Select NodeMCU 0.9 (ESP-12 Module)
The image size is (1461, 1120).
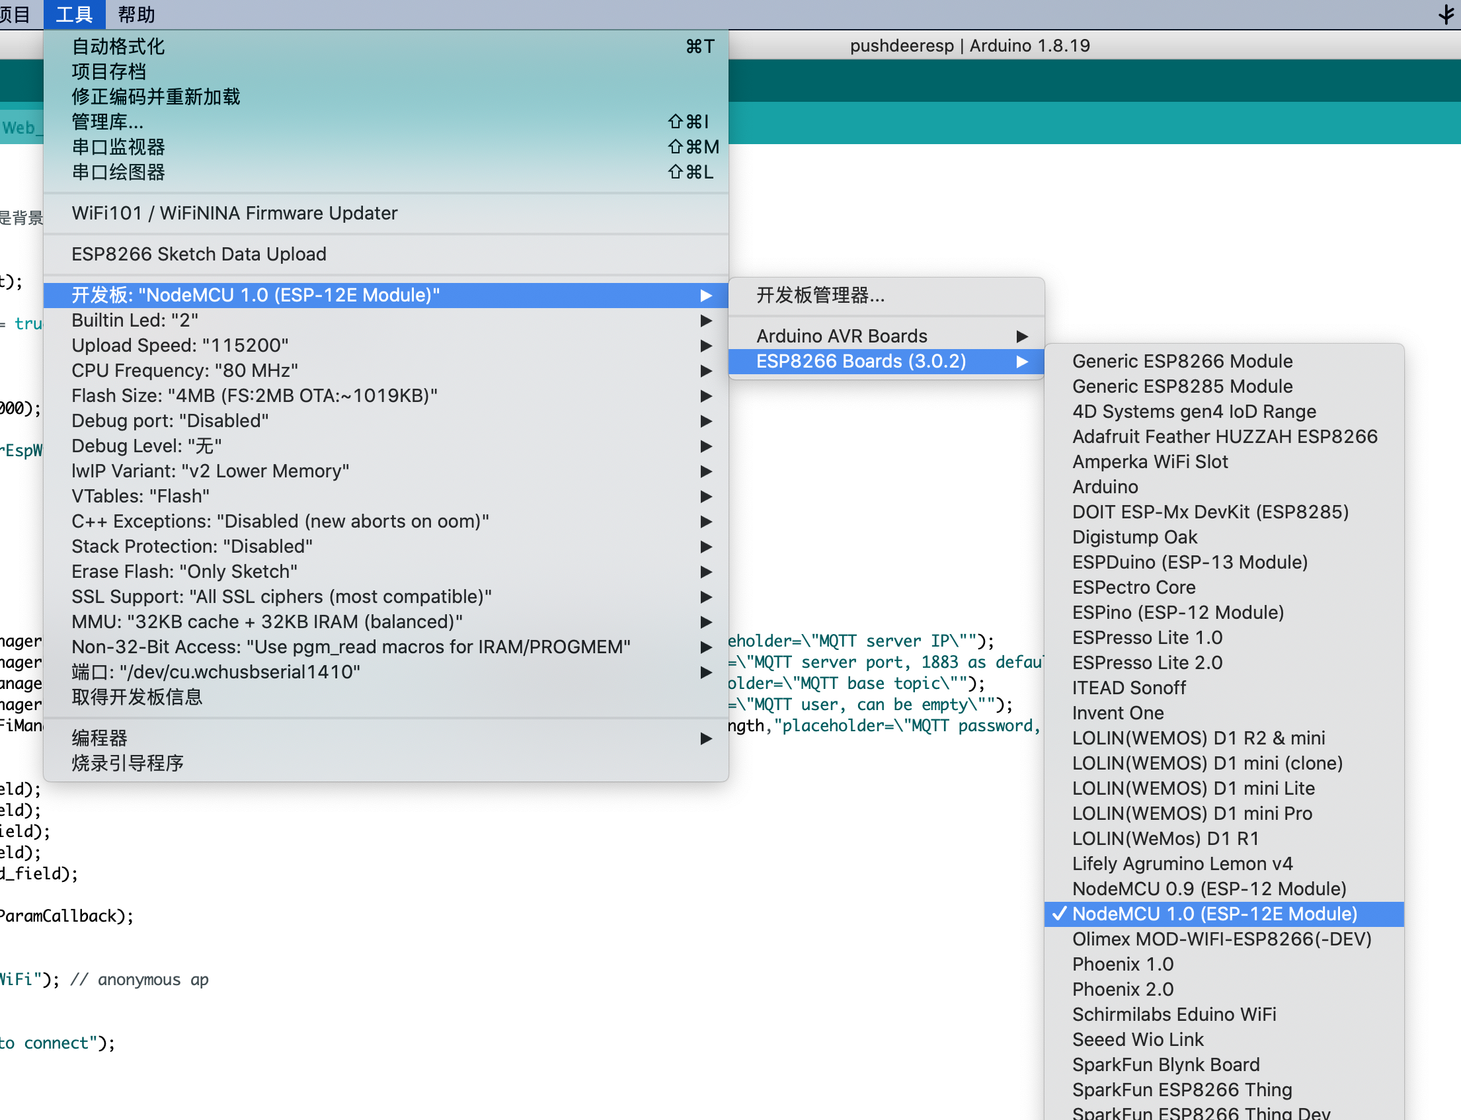coord(1224,889)
